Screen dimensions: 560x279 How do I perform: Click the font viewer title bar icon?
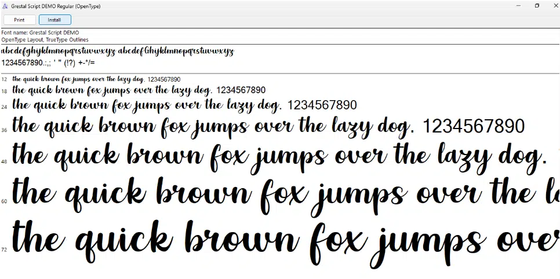[5, 6]
